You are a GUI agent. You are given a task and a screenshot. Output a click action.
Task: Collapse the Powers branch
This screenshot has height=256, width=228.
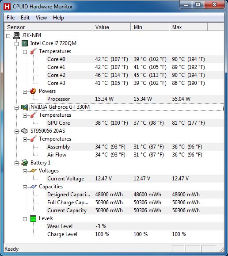point(25,92)
